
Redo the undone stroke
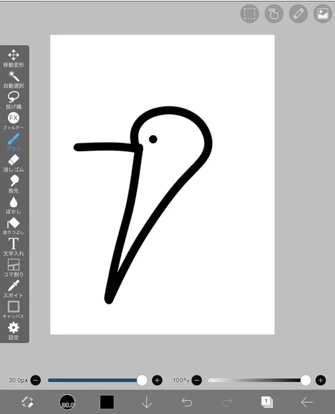(227, 402)
